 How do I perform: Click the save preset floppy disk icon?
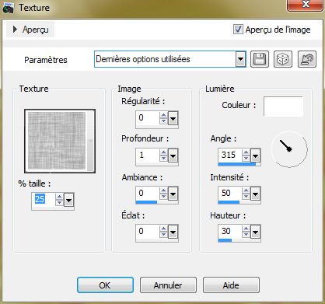point(260,59)
